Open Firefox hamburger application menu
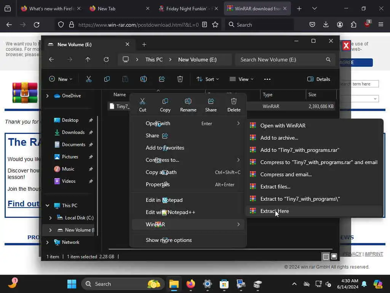 (380, 24)
